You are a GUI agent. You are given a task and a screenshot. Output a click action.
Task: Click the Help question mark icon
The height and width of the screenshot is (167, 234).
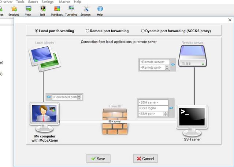100,9
